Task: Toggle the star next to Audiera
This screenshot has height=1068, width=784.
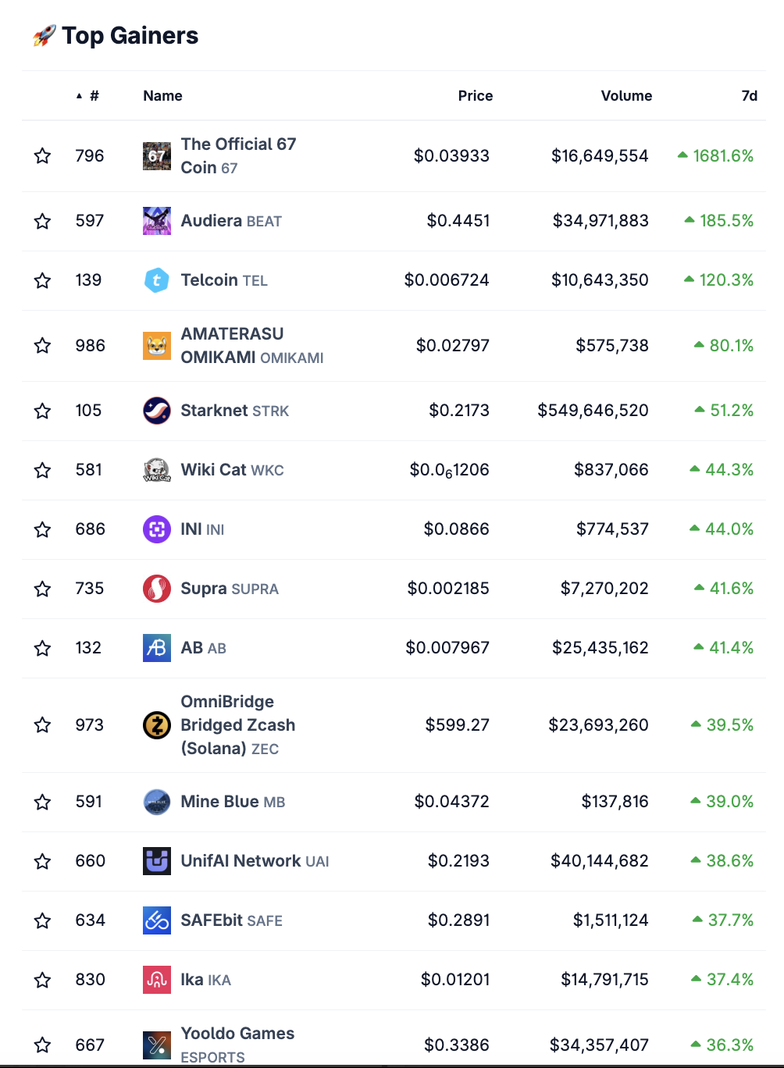Action: (x=42, y=221)
